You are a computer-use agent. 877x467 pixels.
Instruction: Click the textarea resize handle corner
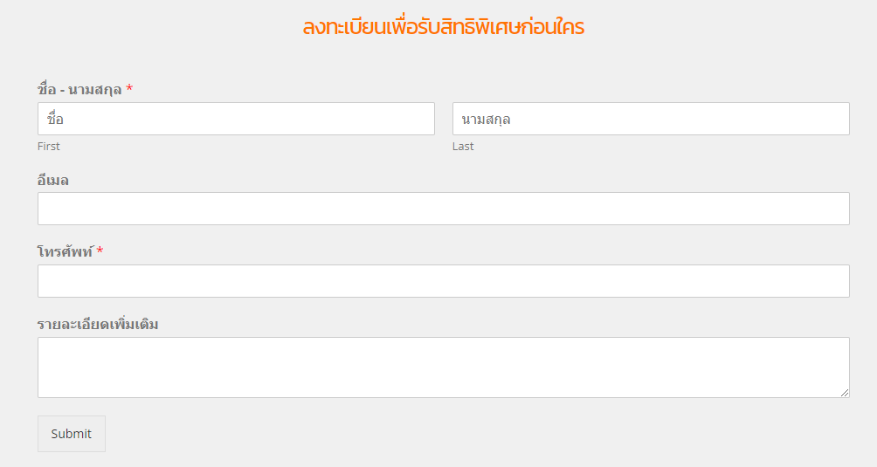point(845,393)
